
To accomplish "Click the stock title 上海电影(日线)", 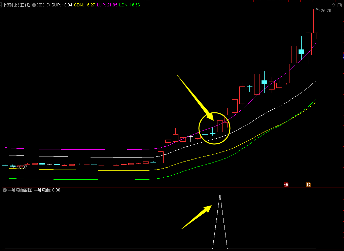I will tap(16, 5).
